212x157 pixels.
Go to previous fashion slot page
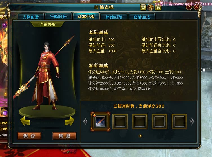pos(85,121)
